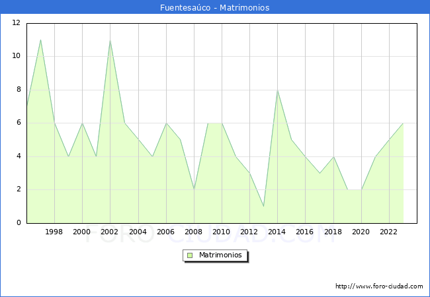Click the x-axis label 2004

138,232
